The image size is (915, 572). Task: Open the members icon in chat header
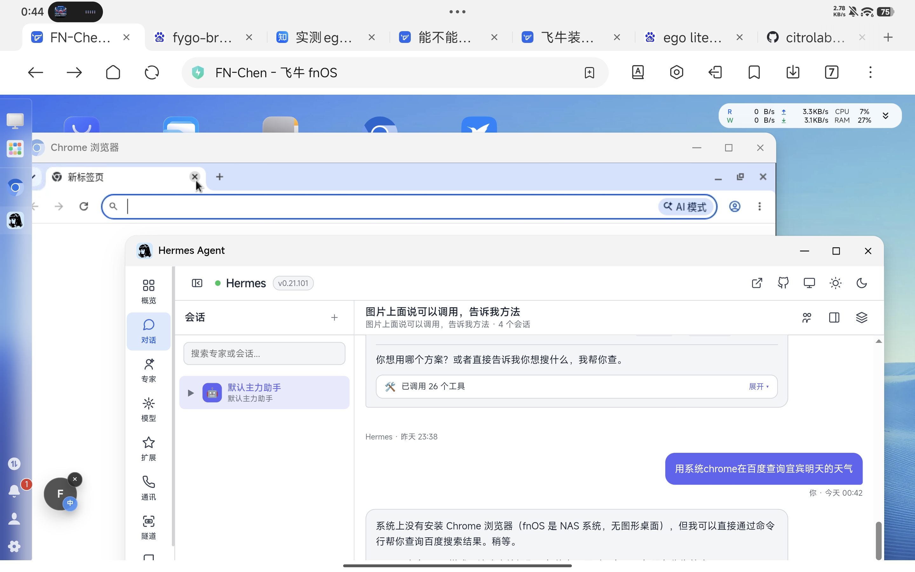pyautogui.click(x=806, y=317)
